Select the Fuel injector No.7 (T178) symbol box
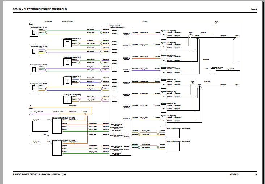265x184 pixels. [34, 89]
